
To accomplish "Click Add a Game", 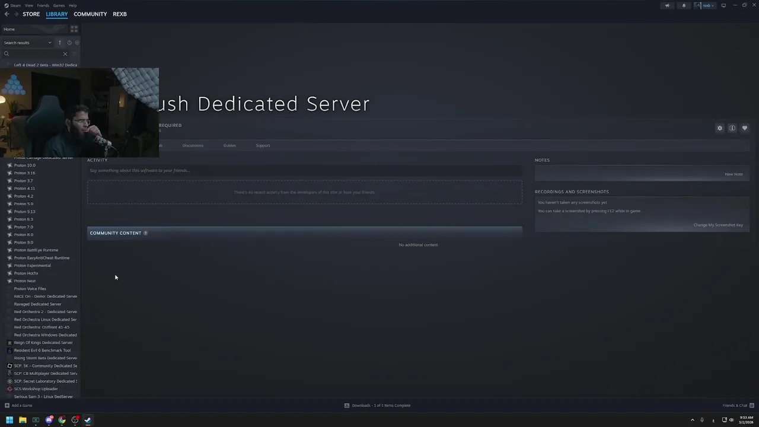I will (18, 406).
